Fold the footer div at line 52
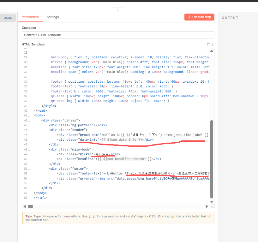 (x=29, y=169)
